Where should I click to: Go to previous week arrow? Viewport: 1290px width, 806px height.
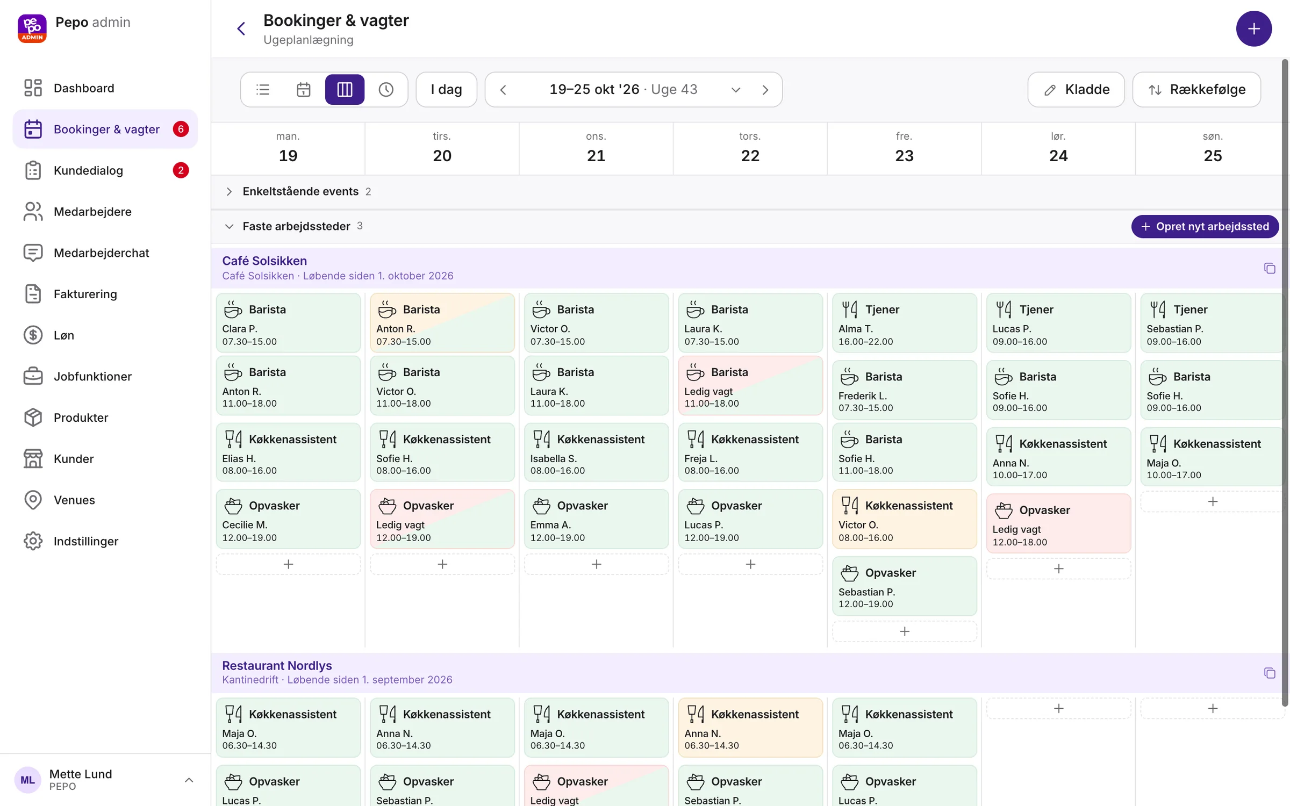coord(503,90)
